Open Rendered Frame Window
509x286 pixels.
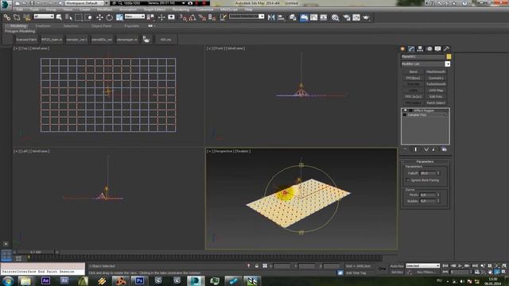pyautogui.click(x=356, y=17)
